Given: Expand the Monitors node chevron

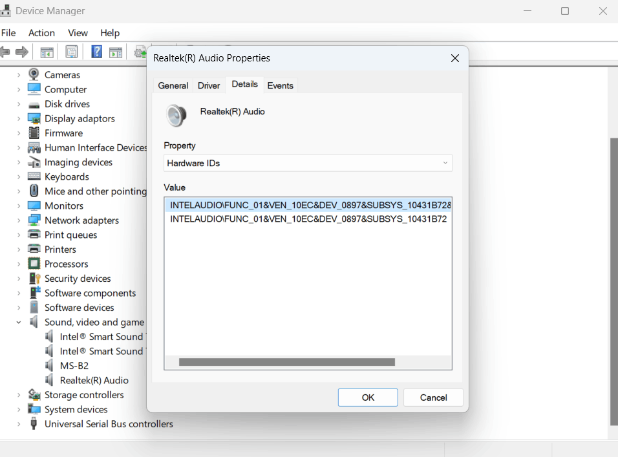Looking at the screenshot, I should [x=19, y=206].
